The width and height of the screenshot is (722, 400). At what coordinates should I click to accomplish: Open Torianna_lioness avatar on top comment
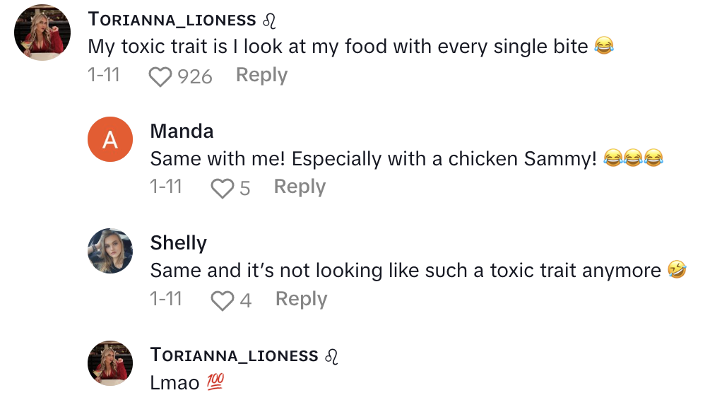pos(42,33)
